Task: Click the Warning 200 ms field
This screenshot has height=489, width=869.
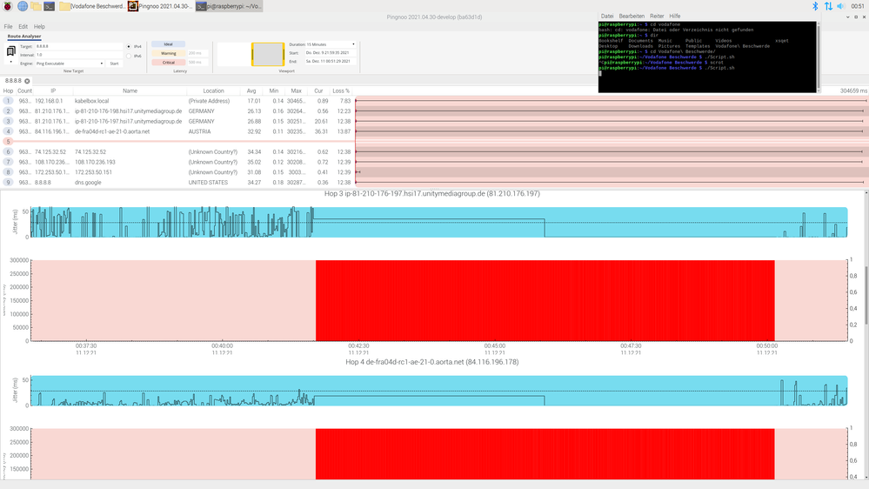Action: point(197,53)
